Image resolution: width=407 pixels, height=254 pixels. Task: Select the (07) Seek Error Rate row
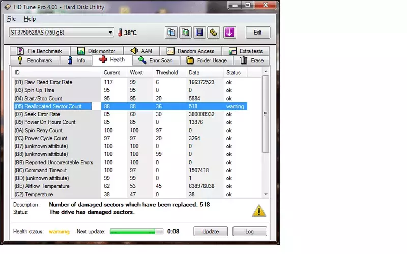coord(130,114)
